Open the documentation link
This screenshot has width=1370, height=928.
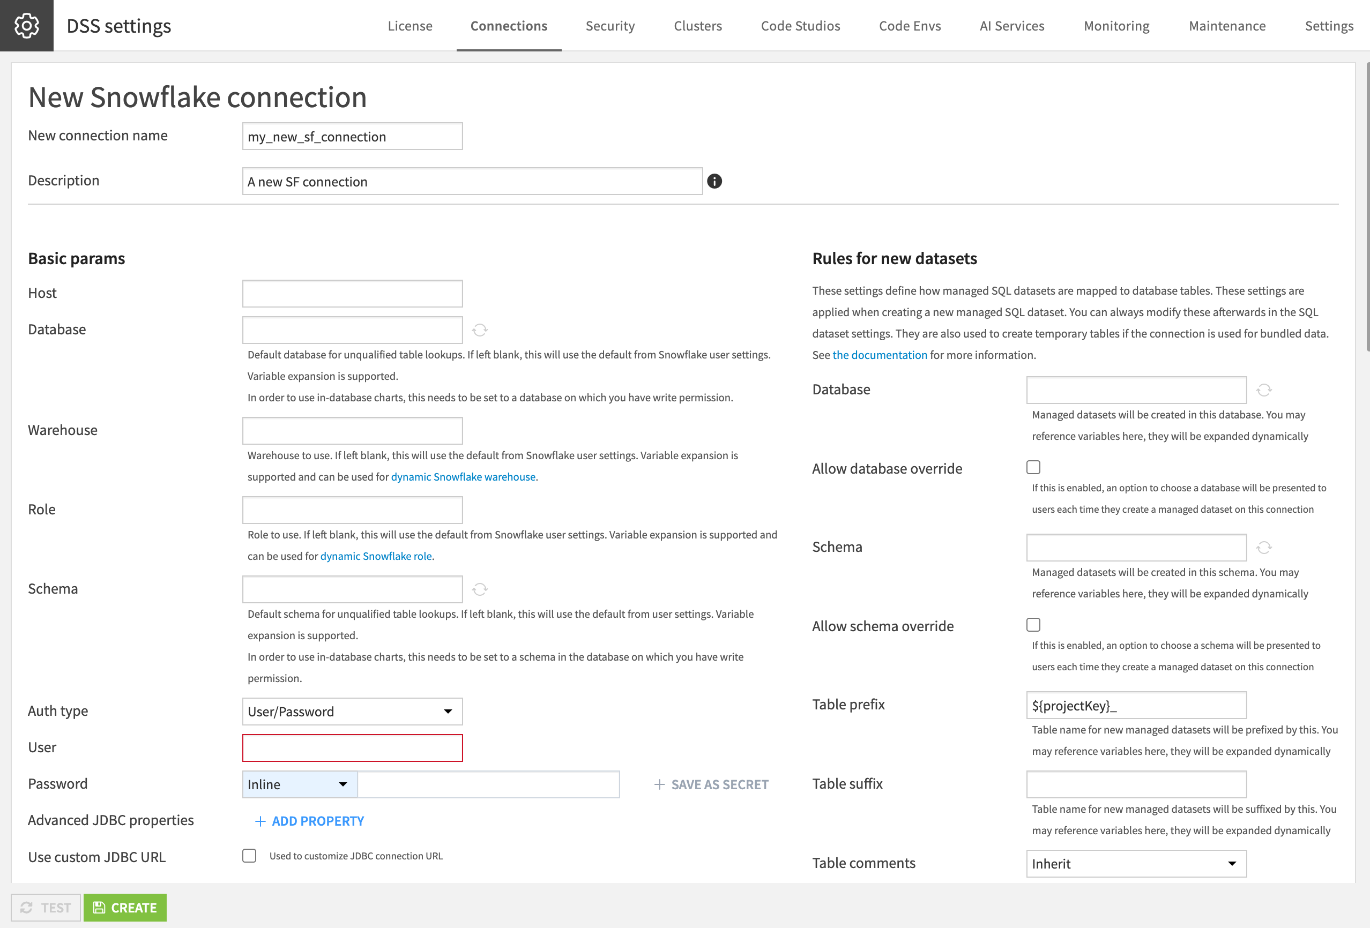pos(880,355)
